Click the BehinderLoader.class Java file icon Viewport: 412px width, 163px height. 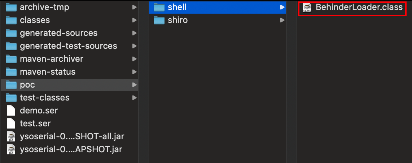[x=307, y=7]
